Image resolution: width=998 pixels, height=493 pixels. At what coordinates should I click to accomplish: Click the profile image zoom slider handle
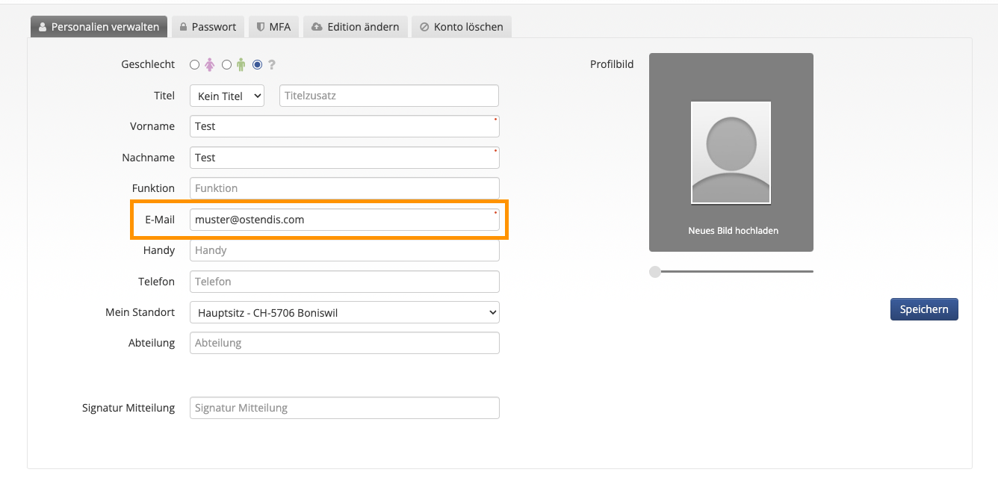tap(655, 271)
